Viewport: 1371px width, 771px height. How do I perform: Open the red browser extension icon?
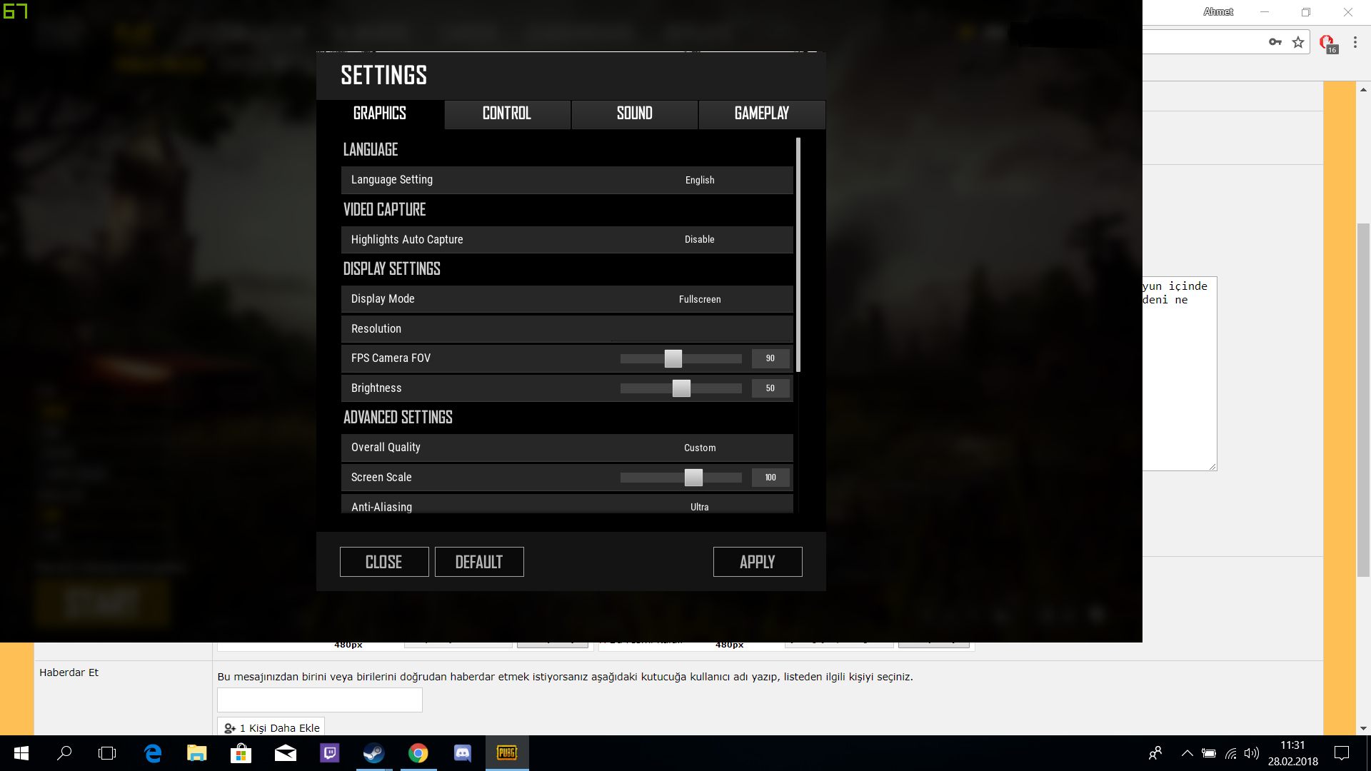[x=1328, y=43]
